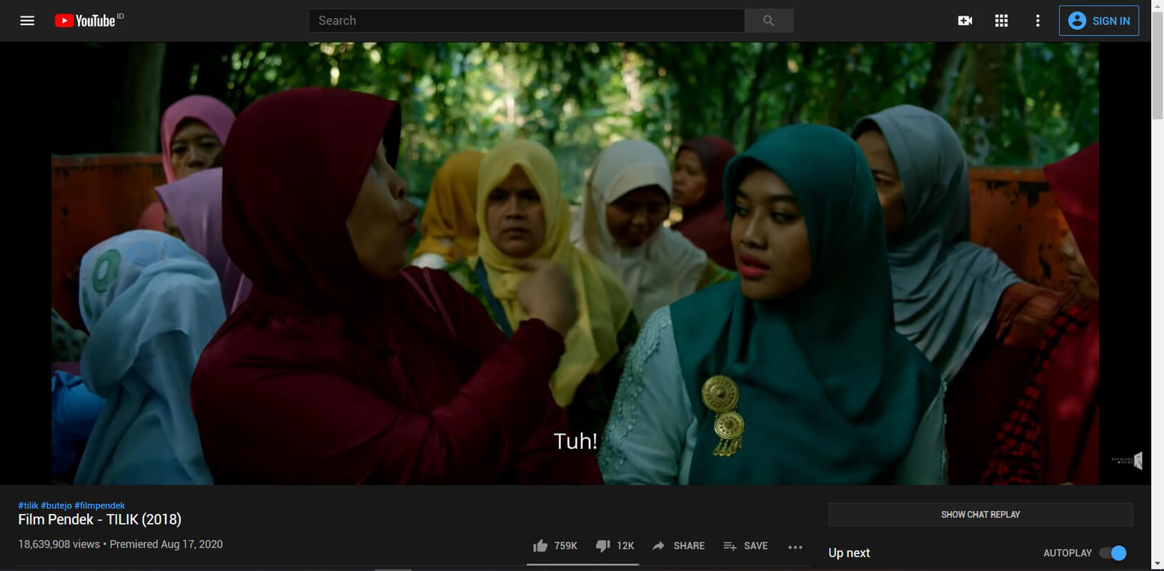1164x571 pixels.
Task: Open the #filmpendek hashtag link
Action: pos(100,505)
